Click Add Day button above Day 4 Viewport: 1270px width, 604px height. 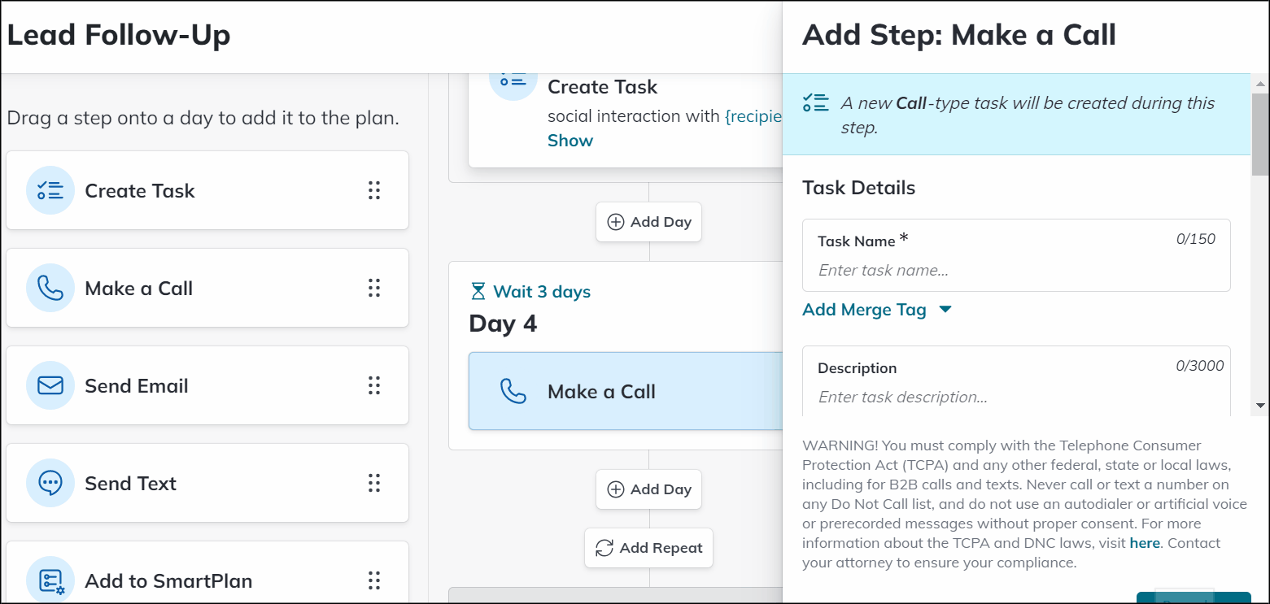point(648,222)
